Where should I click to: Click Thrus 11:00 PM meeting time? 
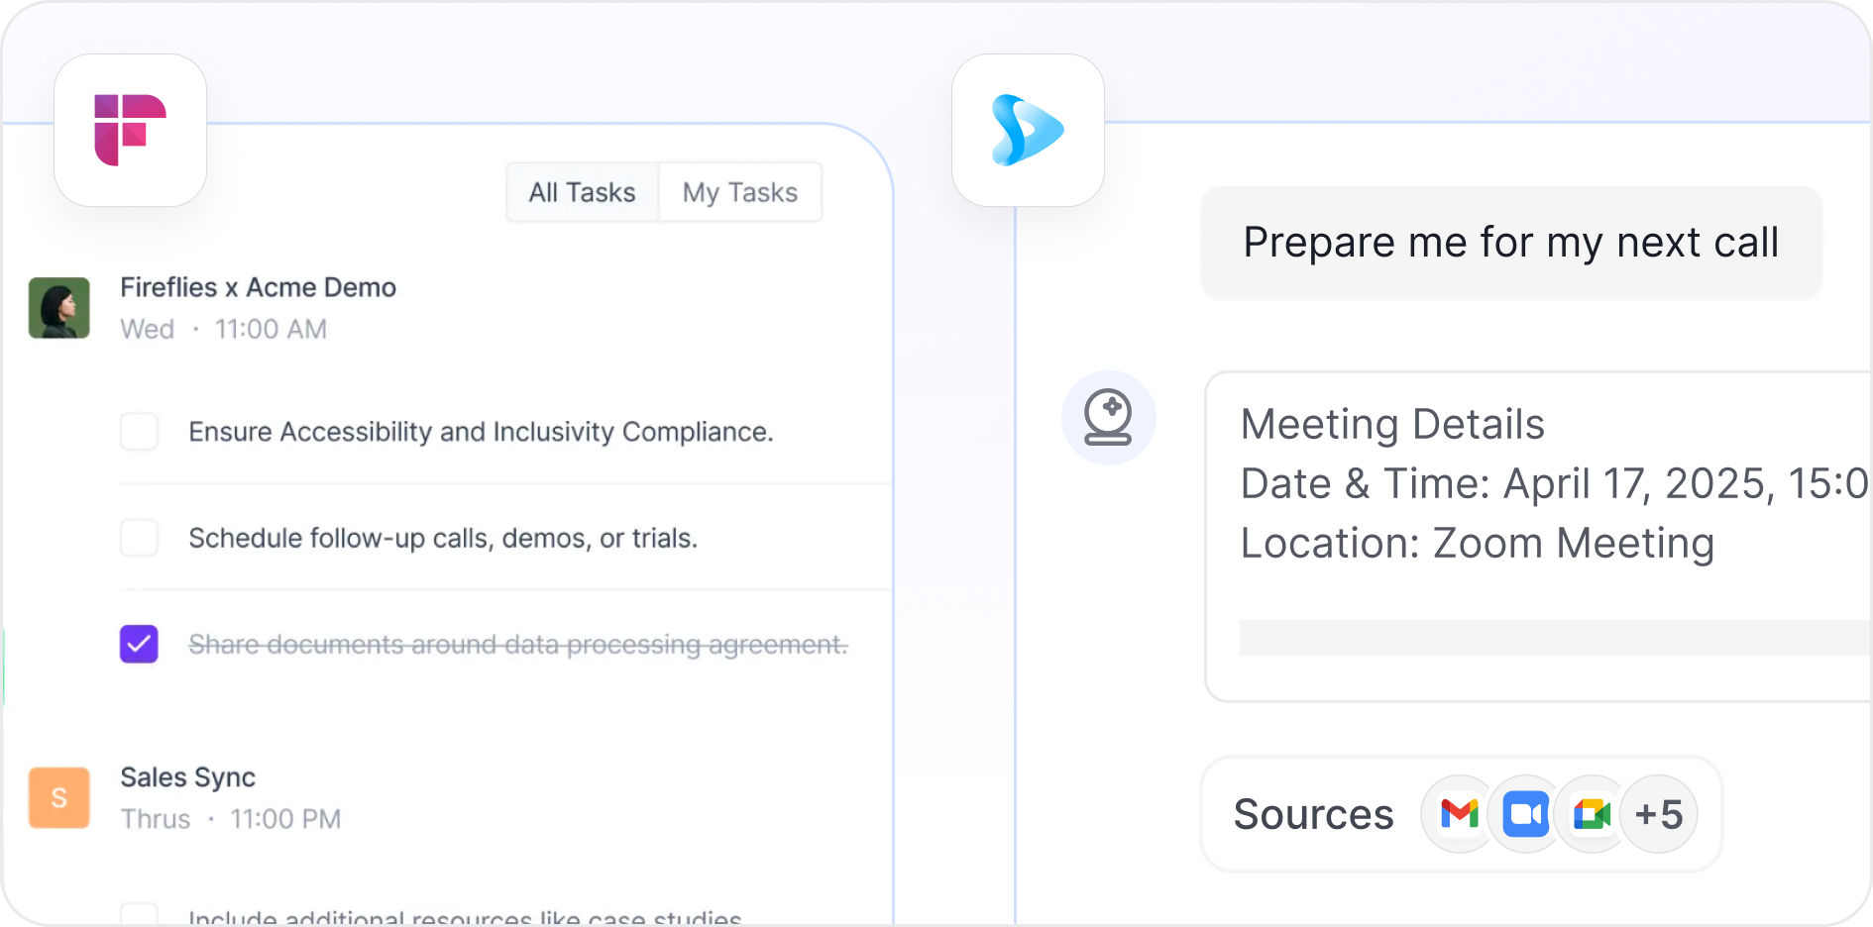[x=231, y=819]
